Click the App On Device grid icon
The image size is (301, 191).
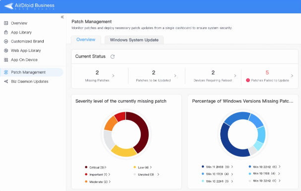pos(6,60)
